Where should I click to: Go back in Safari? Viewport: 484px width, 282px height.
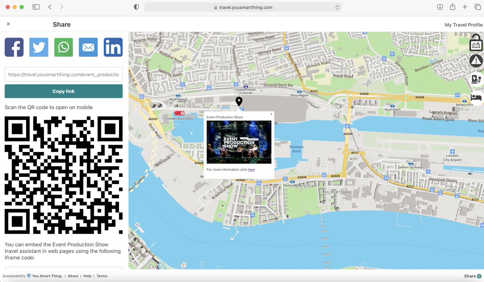click(x=50, y=7)
